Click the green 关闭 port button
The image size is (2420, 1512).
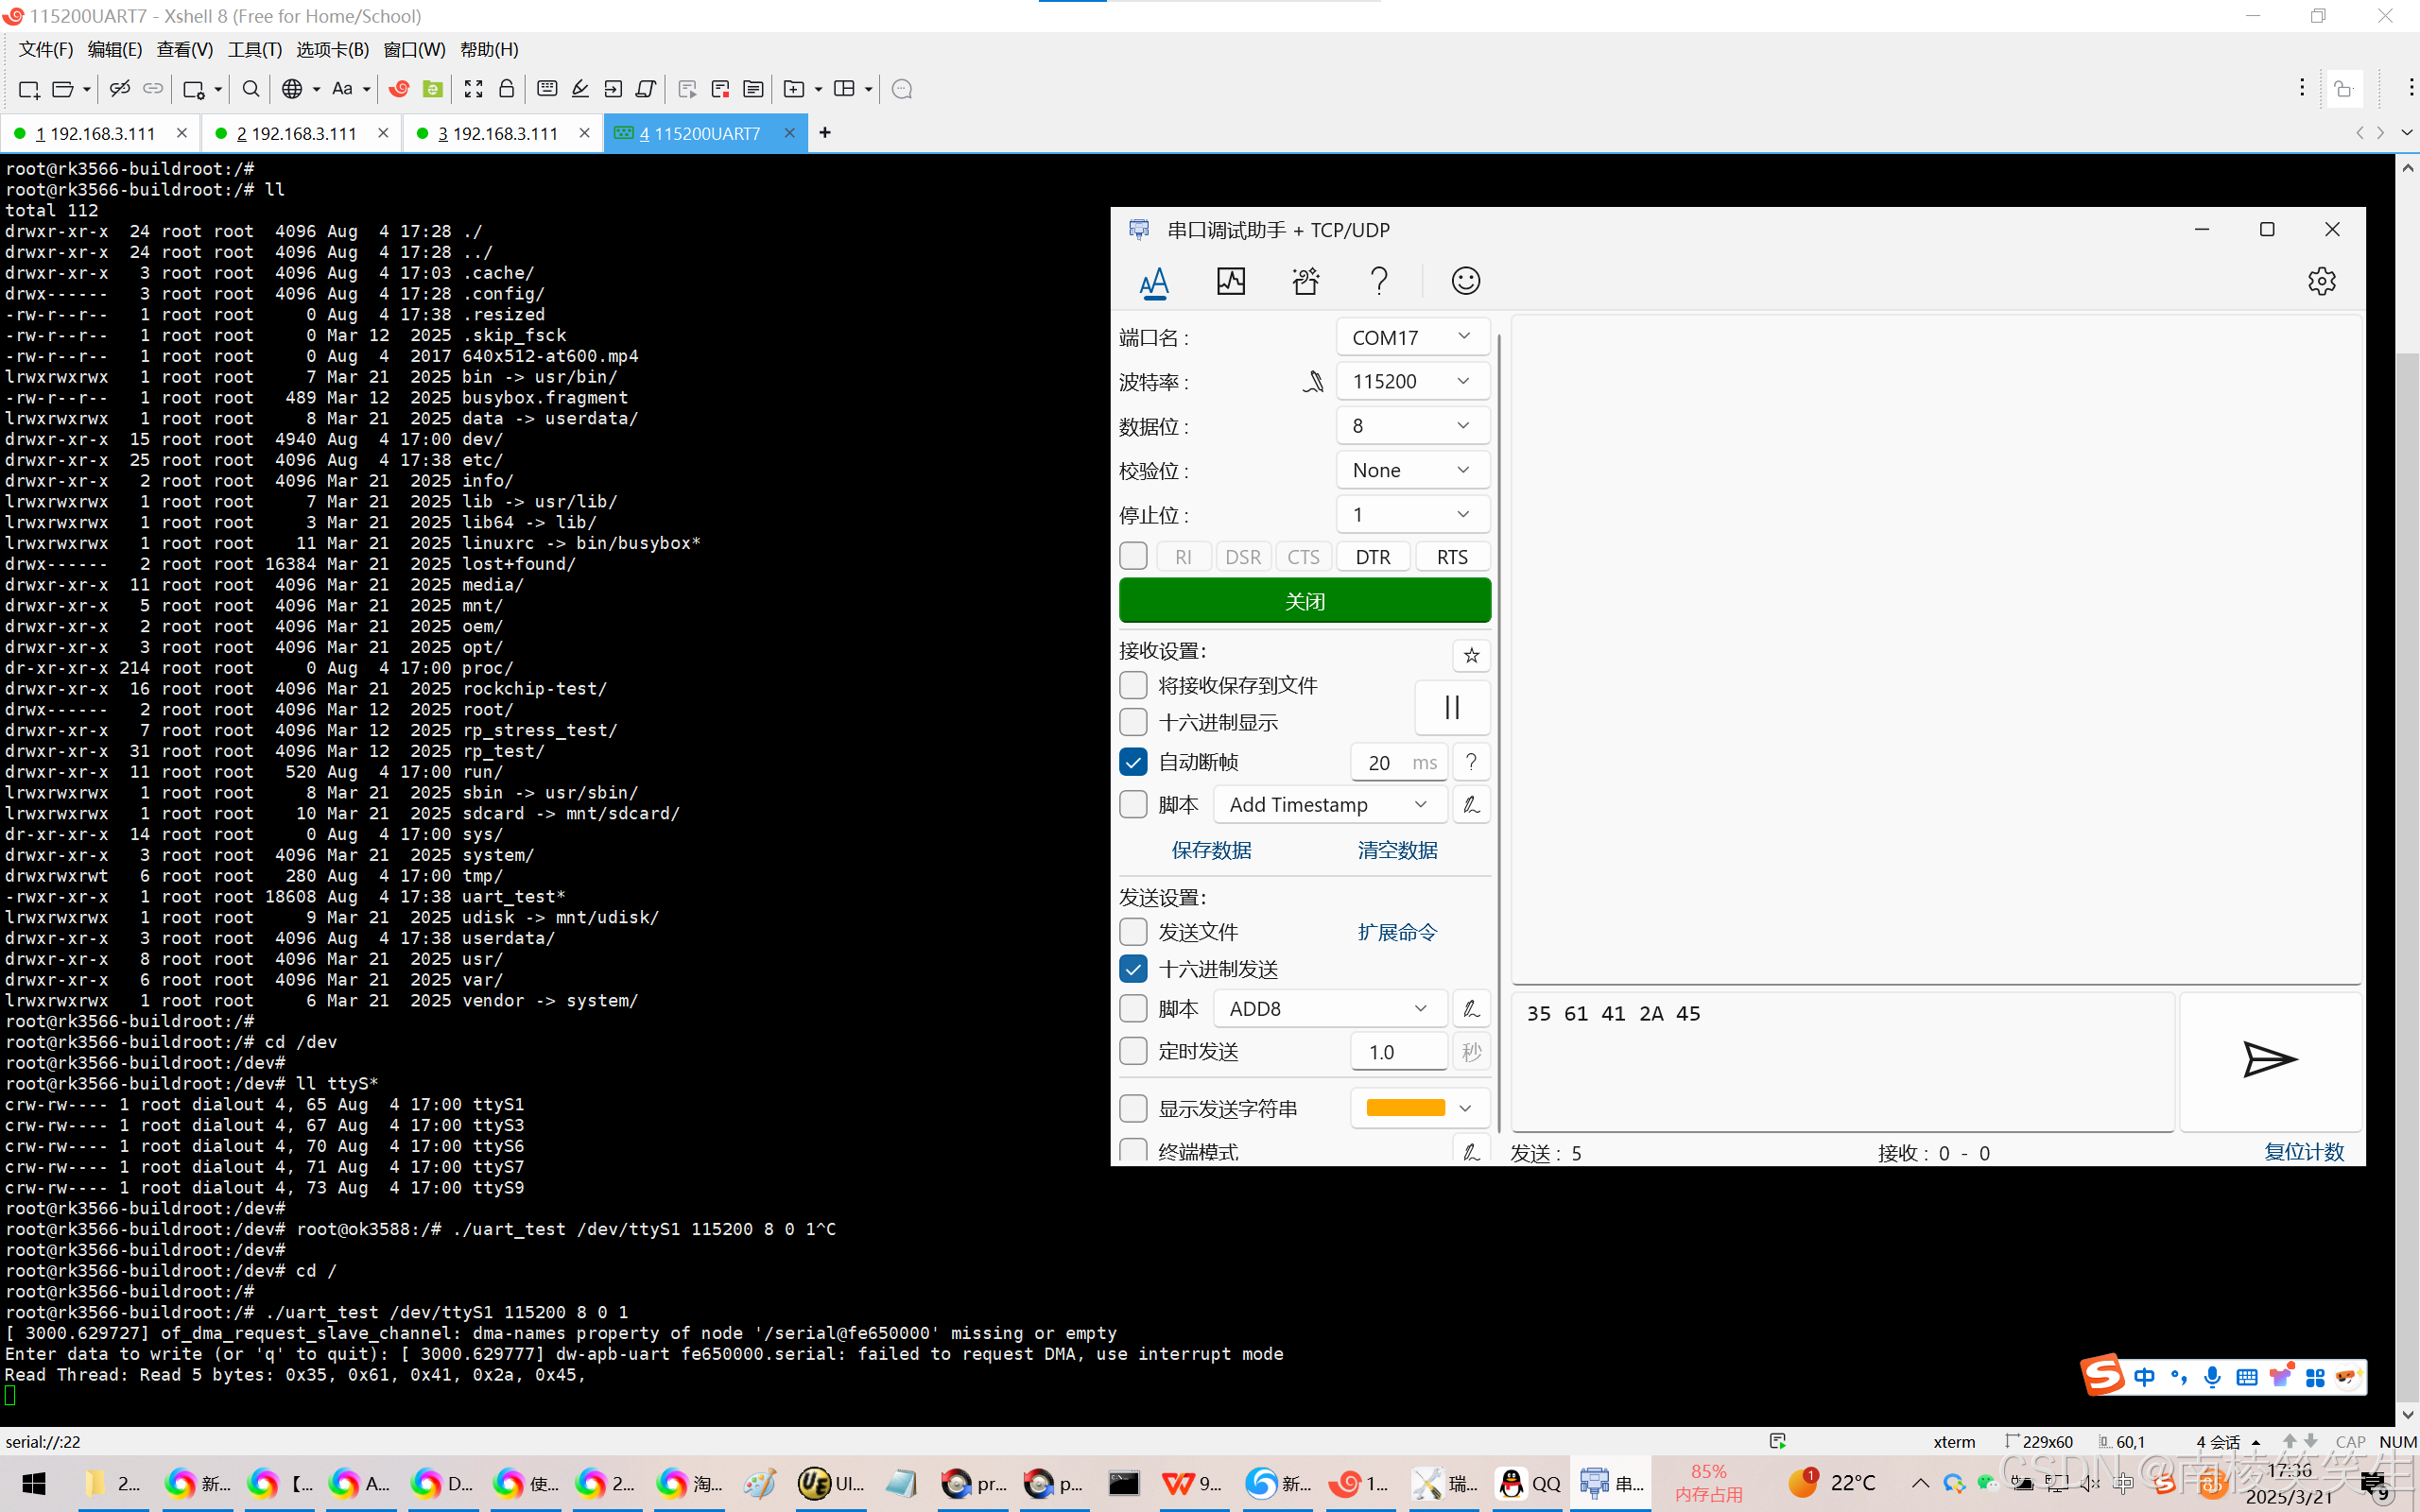(1304, 601)
